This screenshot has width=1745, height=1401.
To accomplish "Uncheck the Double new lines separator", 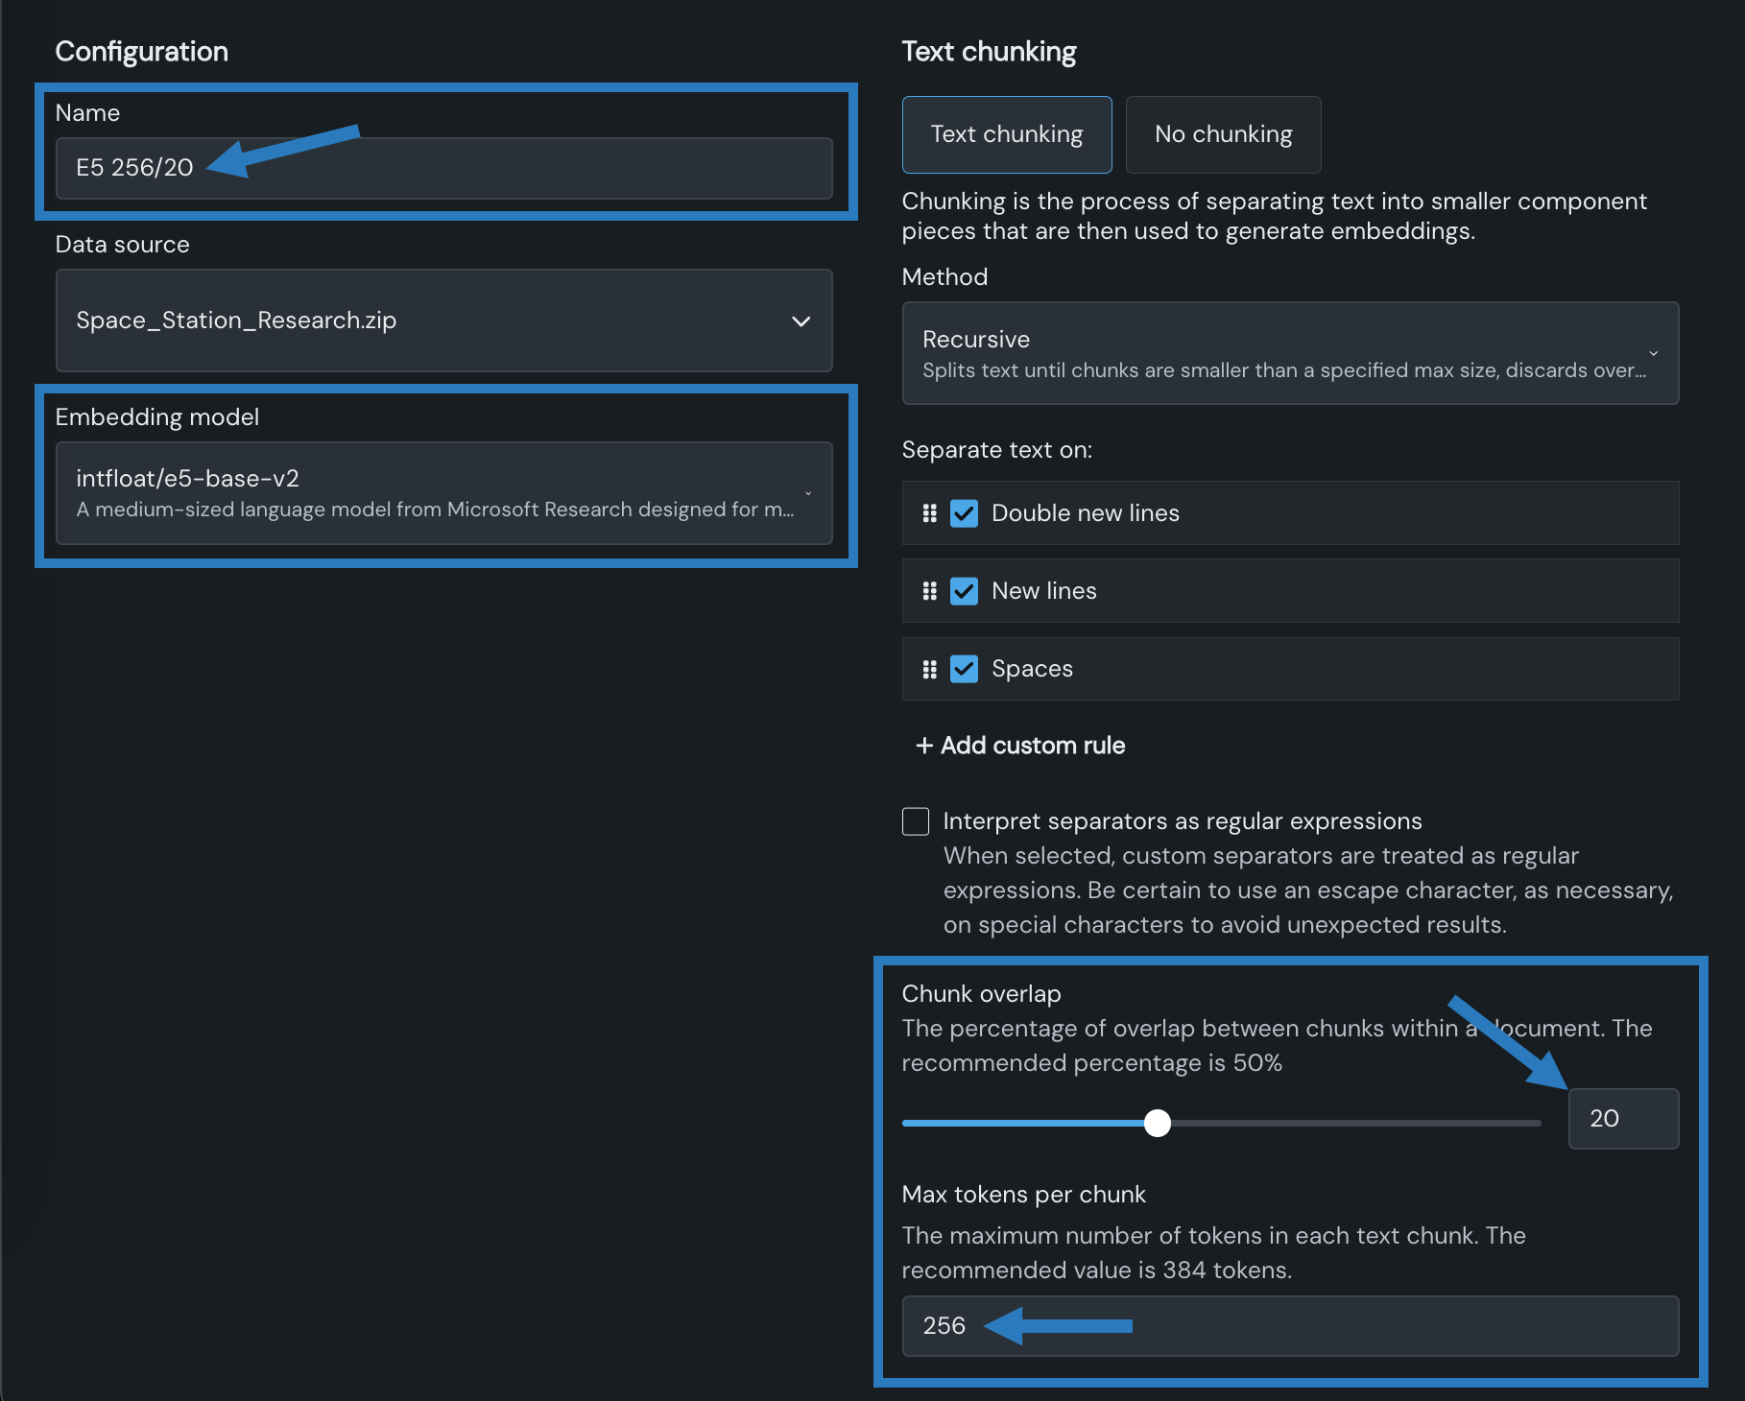I will point(964,513).
